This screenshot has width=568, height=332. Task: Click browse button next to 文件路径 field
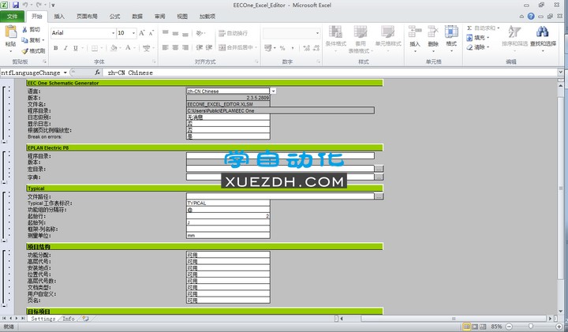[x=379, y=196]
